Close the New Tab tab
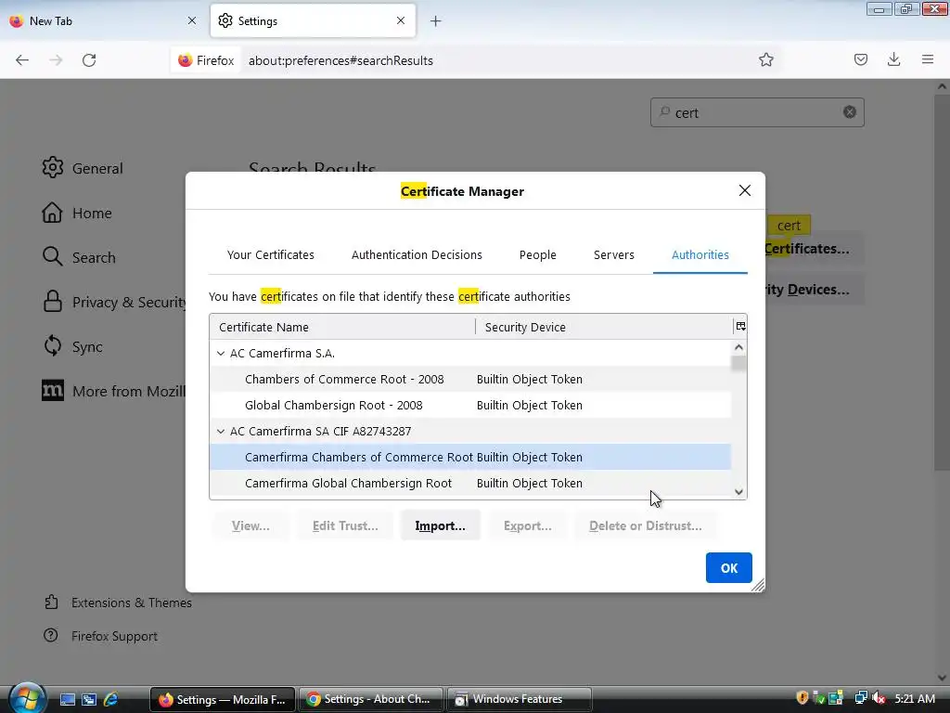This screenshot has height=713, width=950. click(x=192, y=20)
